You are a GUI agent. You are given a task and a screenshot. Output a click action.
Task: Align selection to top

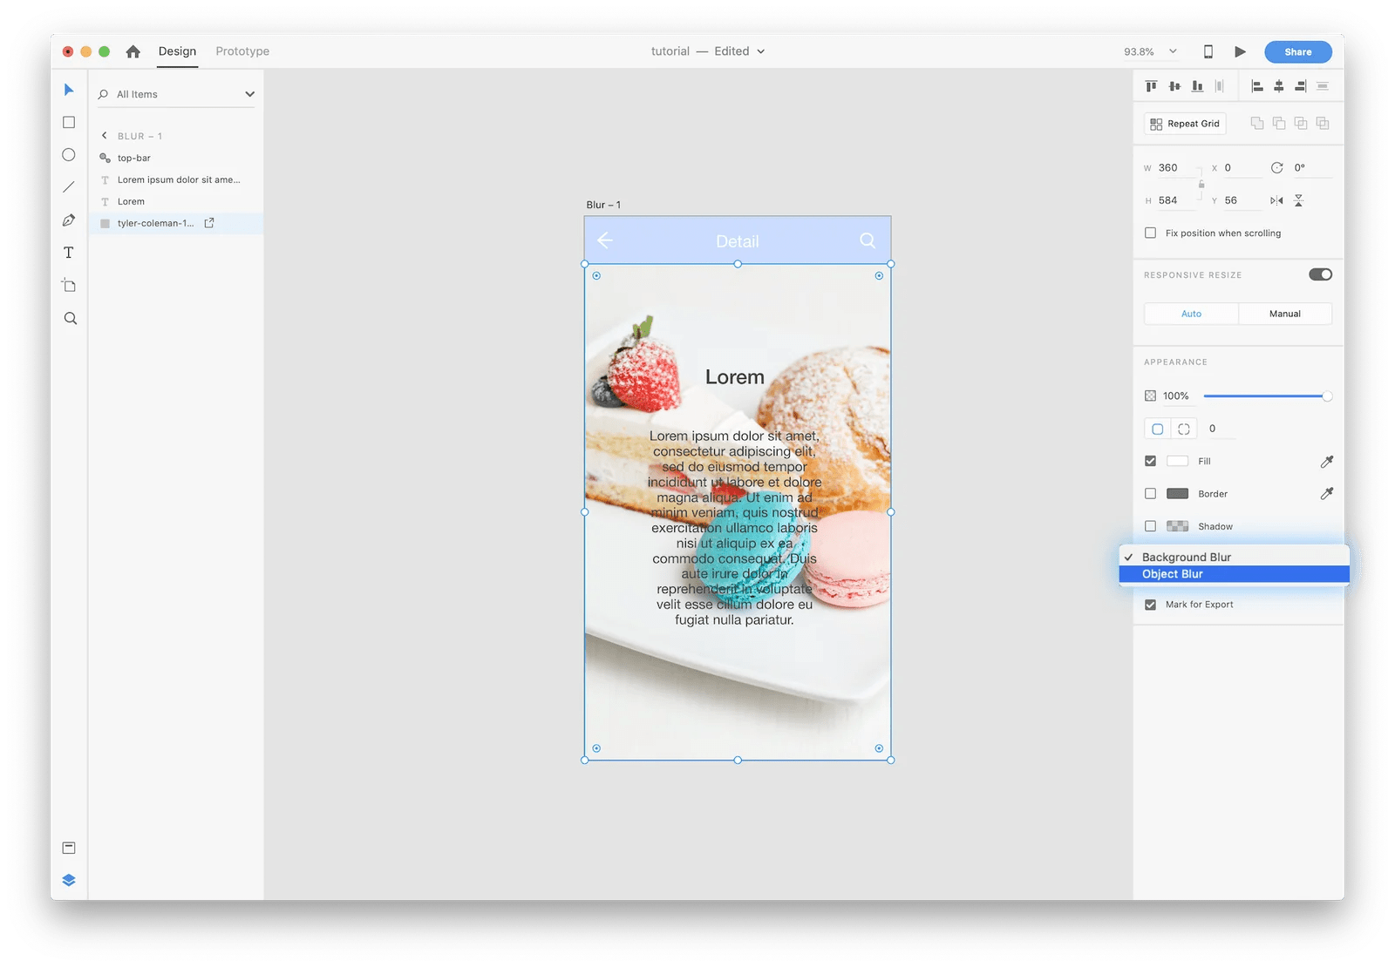(1151, 85)
